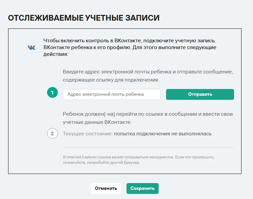Click the line Введите адрес электронной почты
Image resolution: width=253 pixels, height=199 pixels.
point(148,72)
